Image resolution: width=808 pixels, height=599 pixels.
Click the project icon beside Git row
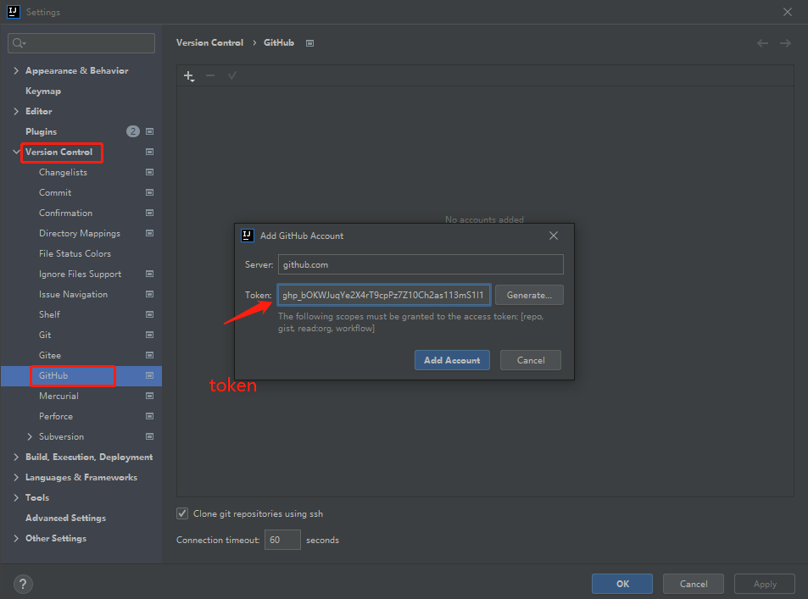click(x=149, y=335)
